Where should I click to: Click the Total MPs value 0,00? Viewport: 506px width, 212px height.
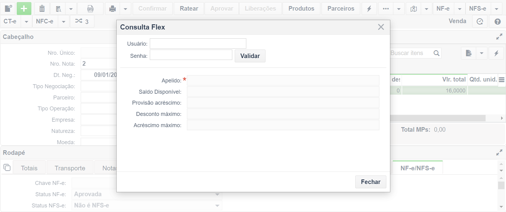(440, 130)
